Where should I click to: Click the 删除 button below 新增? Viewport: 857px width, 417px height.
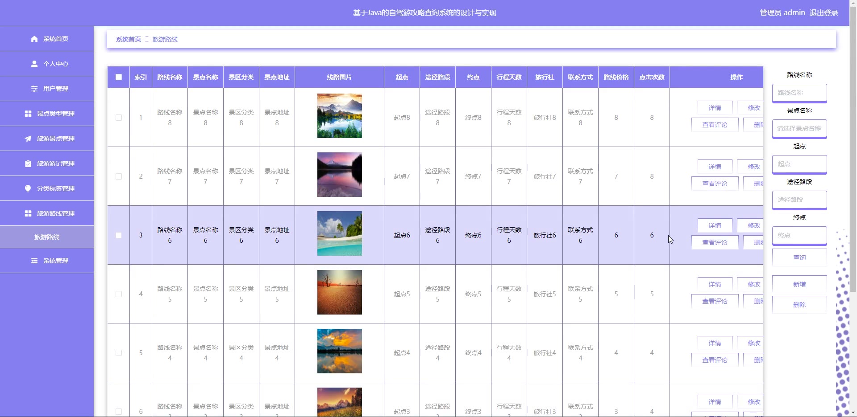pos(799,305)
